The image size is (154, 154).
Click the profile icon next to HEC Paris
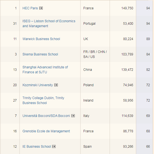pyautogui.click(x=41, y=8)
